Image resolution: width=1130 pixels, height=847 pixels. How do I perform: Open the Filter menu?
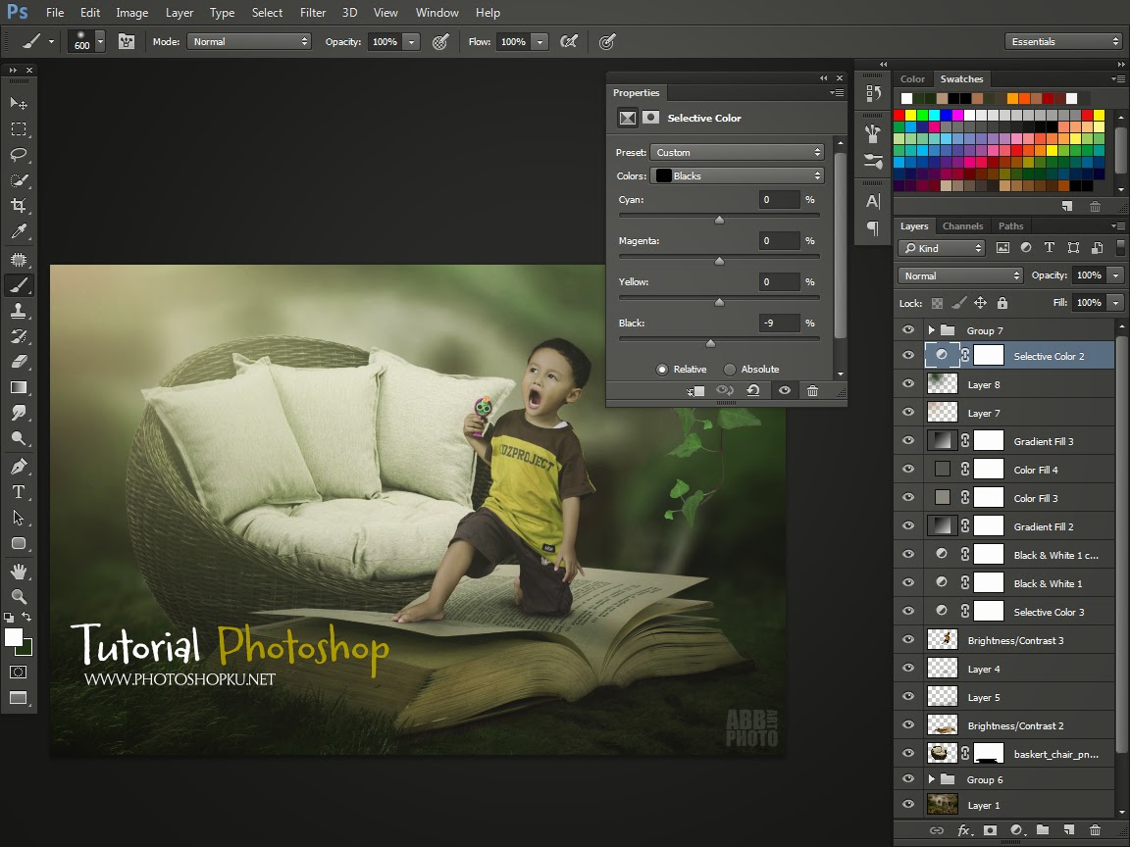[313, 13]
